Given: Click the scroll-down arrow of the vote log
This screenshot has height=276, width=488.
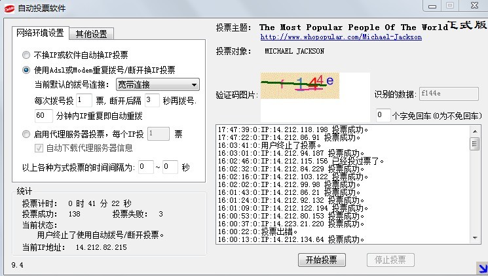Looking at the screenshot, I should pyautogui.click(x=474, y=239).
